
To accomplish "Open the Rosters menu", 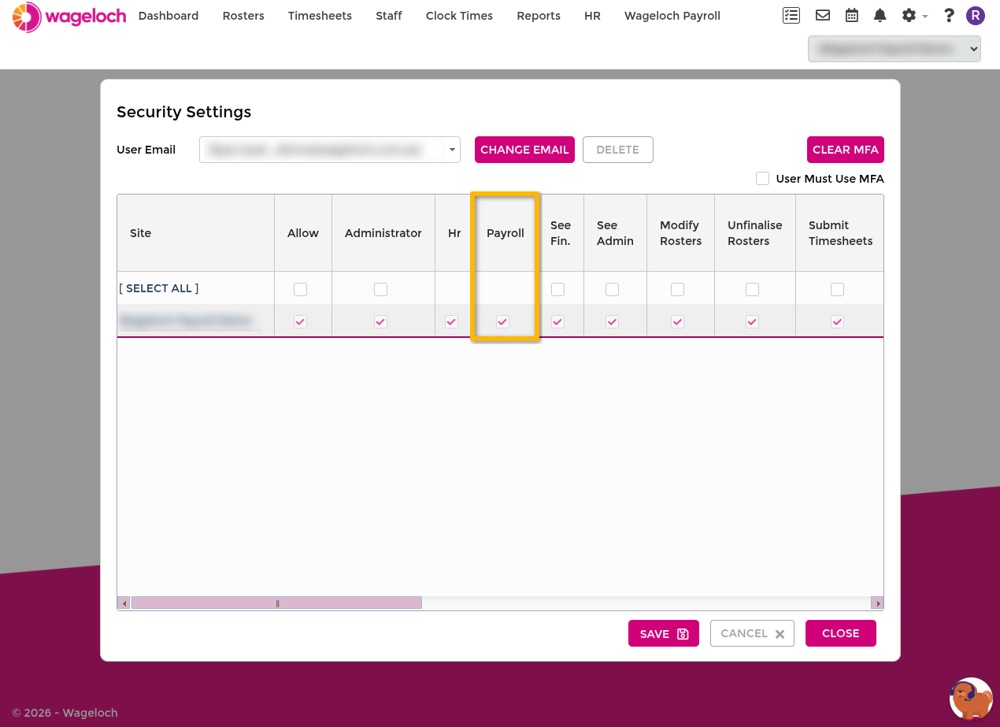I will (243, 16).
